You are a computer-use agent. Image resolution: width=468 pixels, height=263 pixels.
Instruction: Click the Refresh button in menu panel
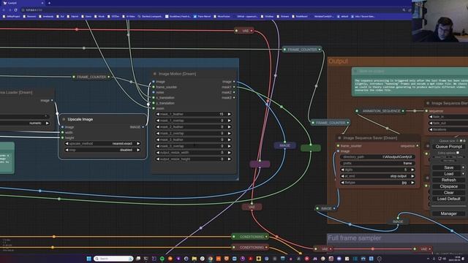448,180
